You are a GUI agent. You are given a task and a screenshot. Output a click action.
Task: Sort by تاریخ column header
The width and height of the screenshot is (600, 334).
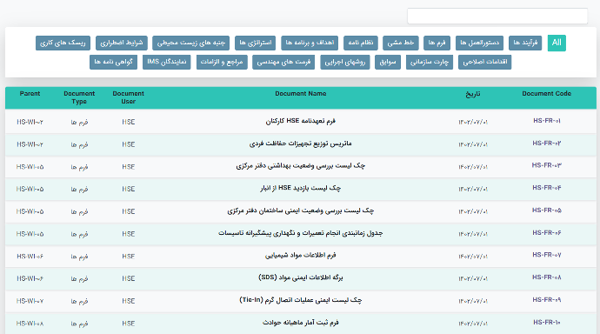472,94
